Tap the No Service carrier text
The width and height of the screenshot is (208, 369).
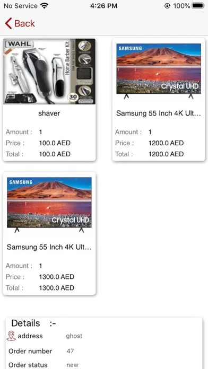click(21, 6)
